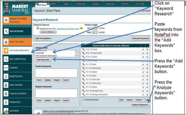The height and width of the screenshot is (115, 186).
Task: Import into Positive Keywords list
Action: tap(57, 80)
